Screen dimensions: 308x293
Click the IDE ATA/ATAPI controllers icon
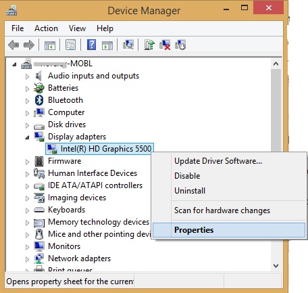pos(39,186)
